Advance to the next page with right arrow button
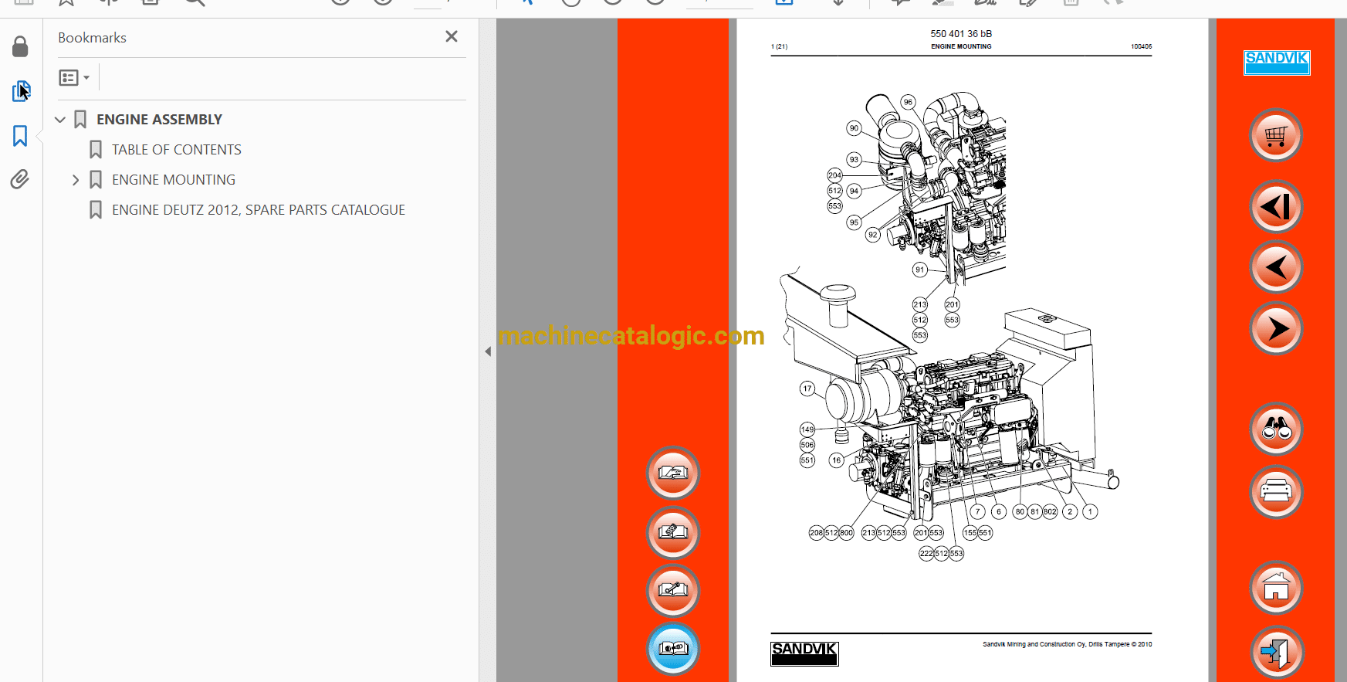This screenshot has width=1347, height=682. pyautogui.click(x=1276, y=328)
